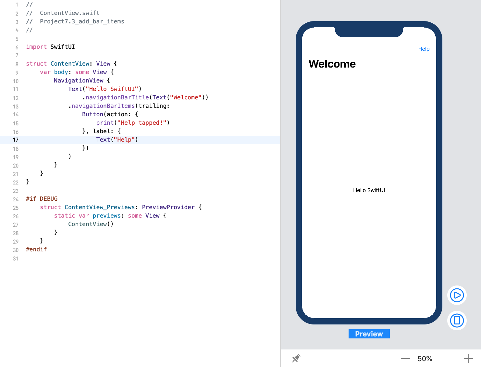Click the #endif directive

[x=36, y=249]
